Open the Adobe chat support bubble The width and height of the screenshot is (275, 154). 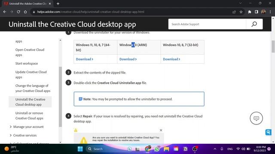tap(256, 118)
